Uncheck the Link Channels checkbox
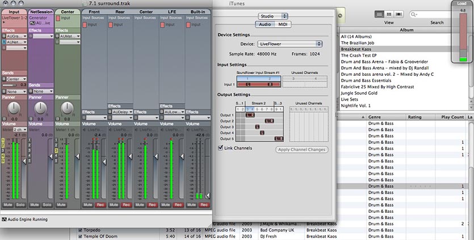This screenshot has height=240, width=474. (x=221, y=148)
